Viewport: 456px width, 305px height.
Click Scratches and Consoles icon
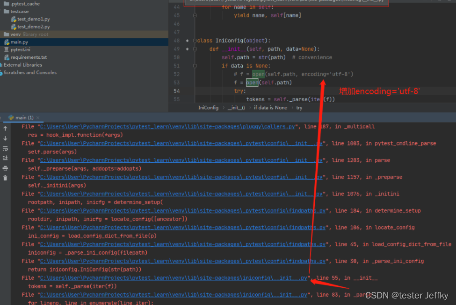point(1,72)
